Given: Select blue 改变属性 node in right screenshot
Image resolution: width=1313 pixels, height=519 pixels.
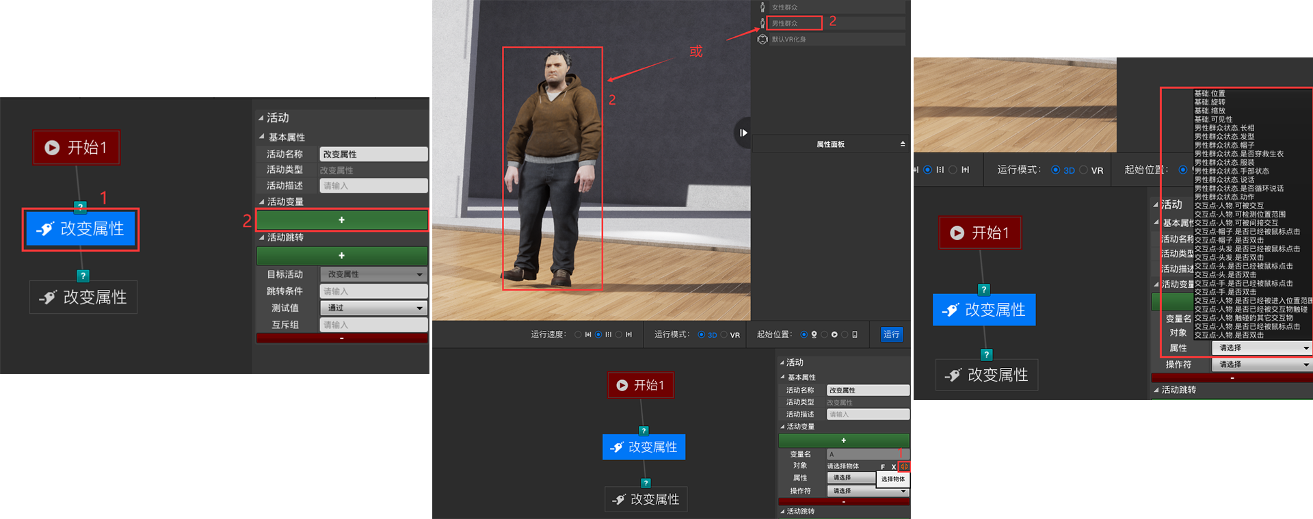Looking at the screenshot, I should click(x=984, y=310).
